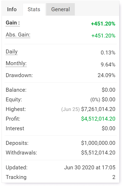Click the 9.64% monthly value
This screenshot has width=122, height=186.
pos(108,65)
